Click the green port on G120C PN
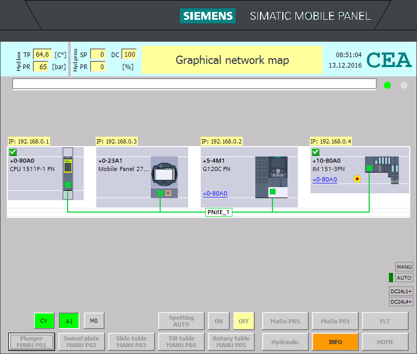This screenshot has height=354, width=417. pyautogui.click(x=272, y=191)
